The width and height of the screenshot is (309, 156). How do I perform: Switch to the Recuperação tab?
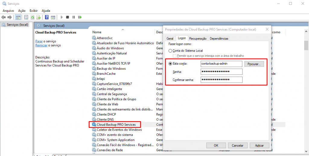point(198,38)
